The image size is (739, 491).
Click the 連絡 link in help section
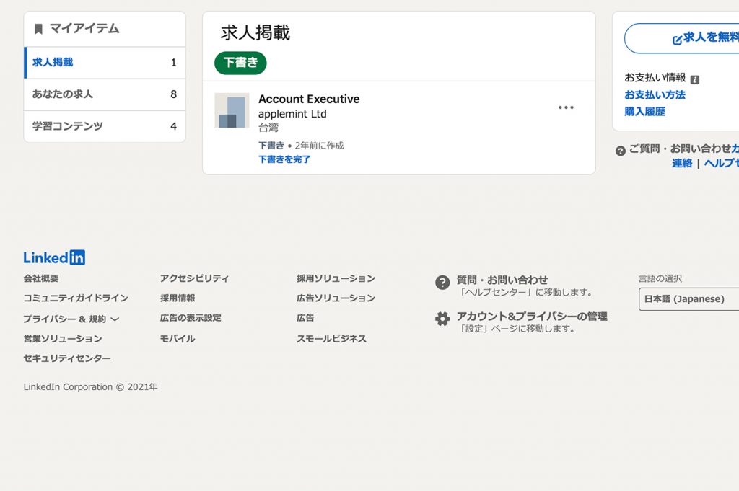point(682,163)
